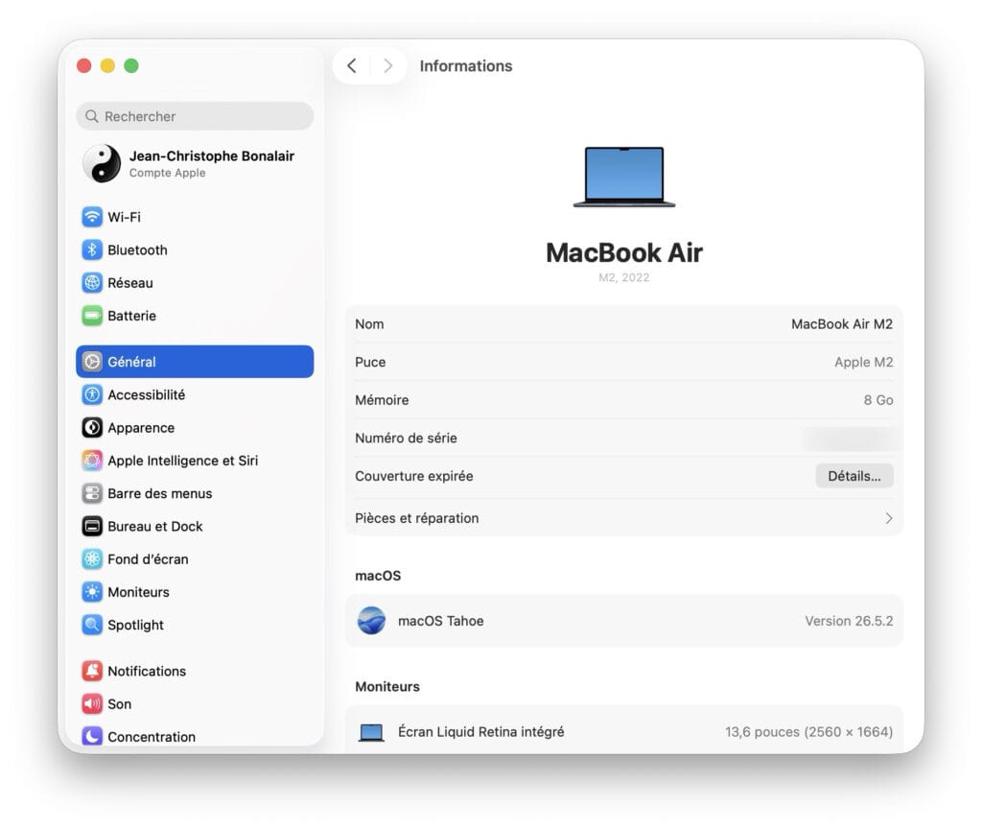Click the Informations title
This screenshot has height=830, width=982.
[x=466, y=66]
